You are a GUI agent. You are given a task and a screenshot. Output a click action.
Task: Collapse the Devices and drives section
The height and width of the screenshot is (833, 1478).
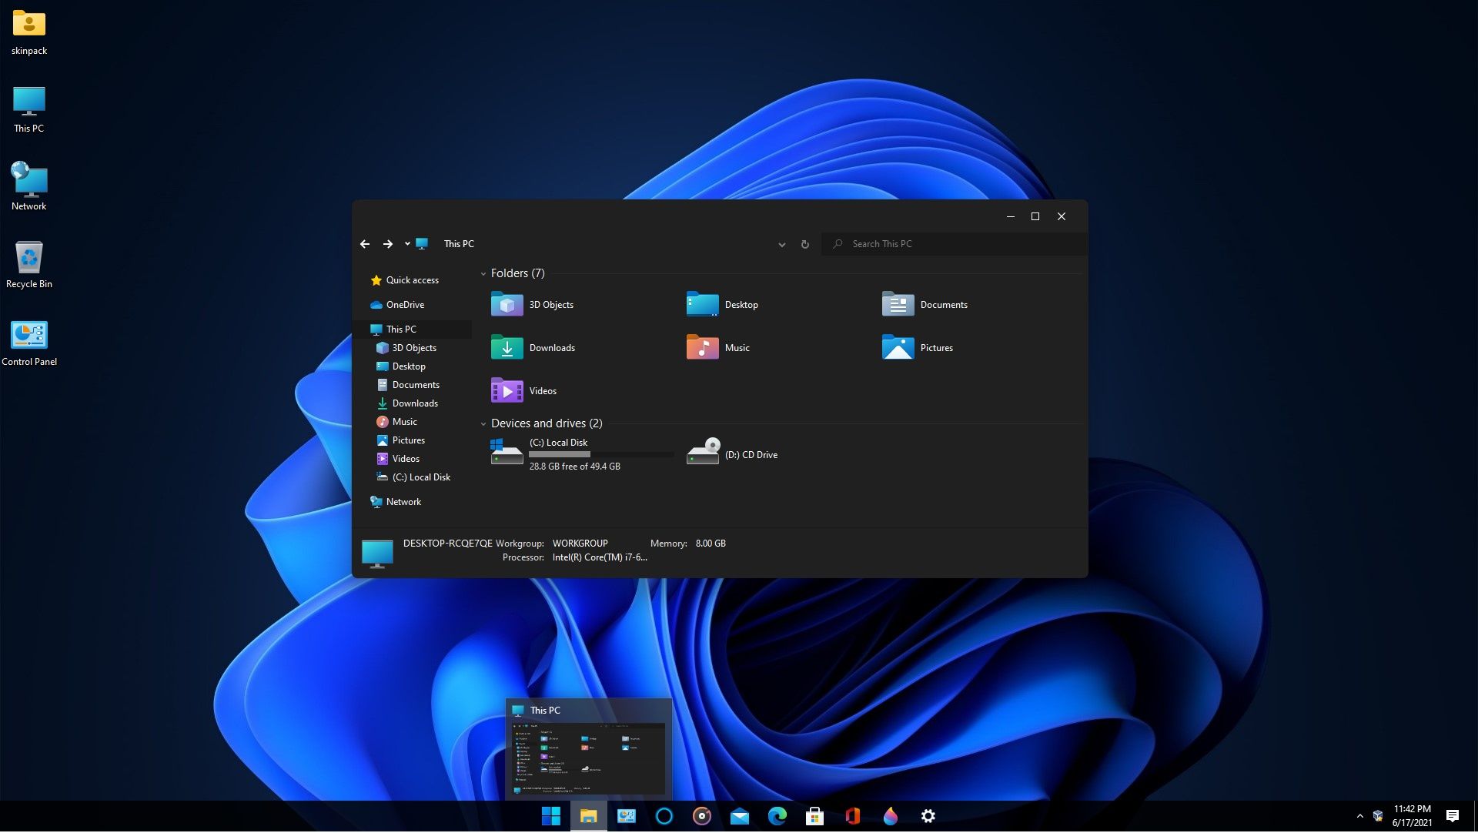tap(483, 423)
